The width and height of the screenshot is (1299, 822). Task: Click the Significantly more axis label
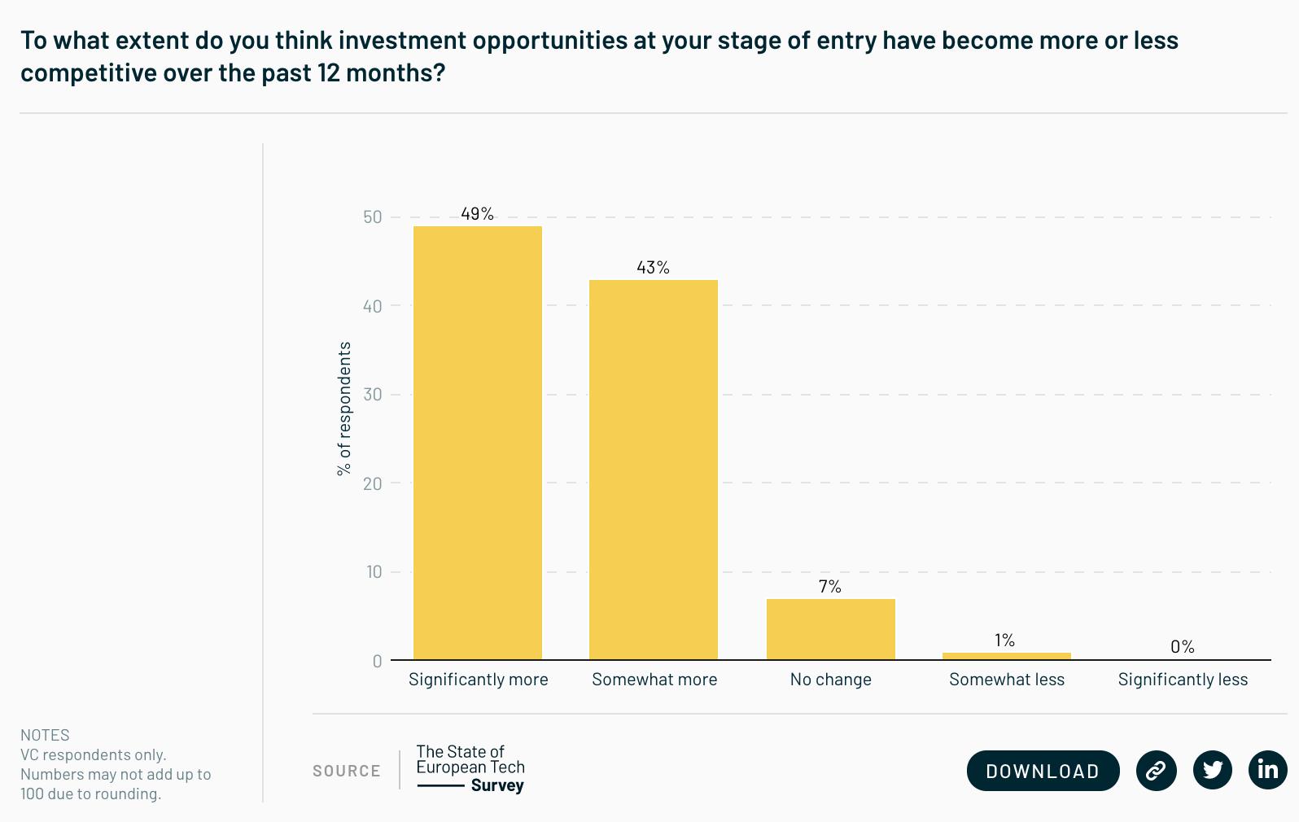click(x=479, y=680)
